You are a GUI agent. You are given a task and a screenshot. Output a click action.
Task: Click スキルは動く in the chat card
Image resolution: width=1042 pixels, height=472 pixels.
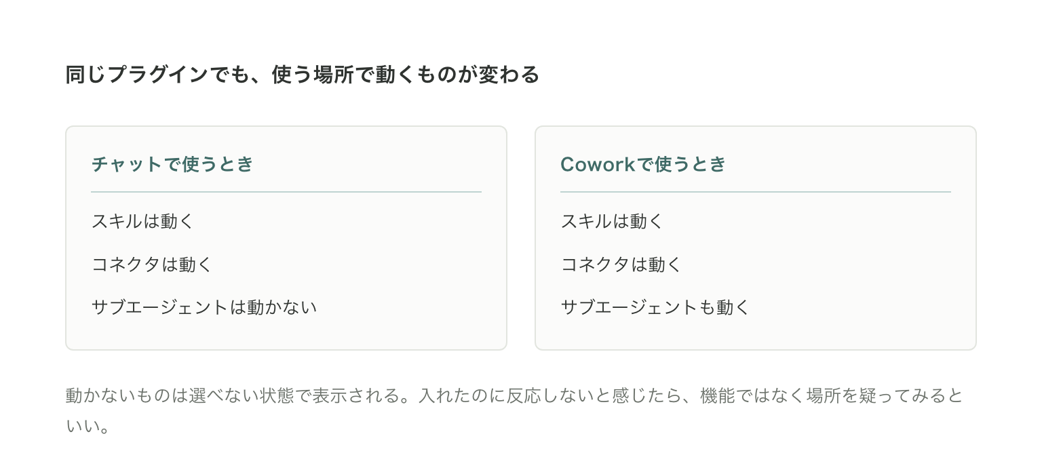[x=142, y=221]
